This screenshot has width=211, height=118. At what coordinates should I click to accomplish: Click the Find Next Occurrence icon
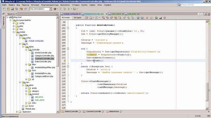tap(111, 18)
